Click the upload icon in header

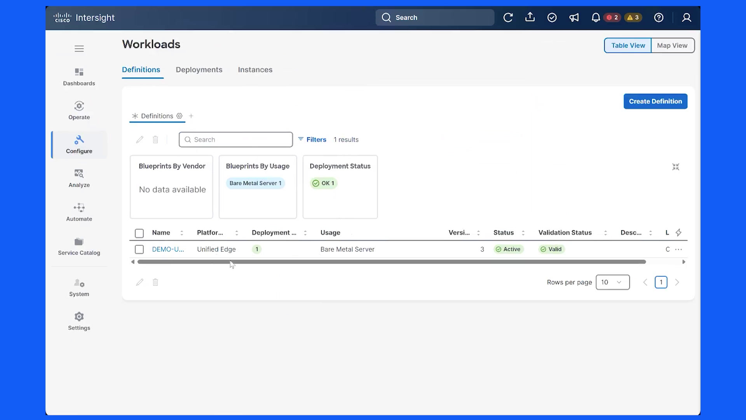click(x=530, y=17)
